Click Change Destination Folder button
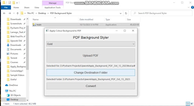 (91, 72)
